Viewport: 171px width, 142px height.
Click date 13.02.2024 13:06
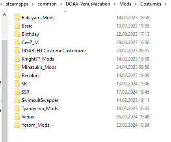[x=133, y=84]
